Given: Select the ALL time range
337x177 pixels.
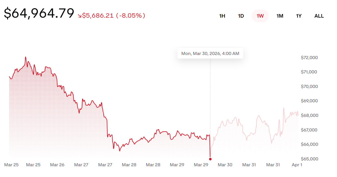Looking at the screenshot, I should [319, 16].
